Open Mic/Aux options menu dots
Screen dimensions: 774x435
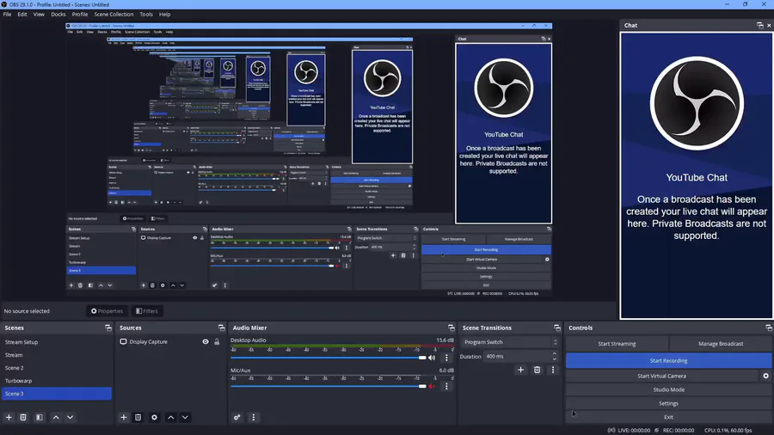tap(446, 386)
